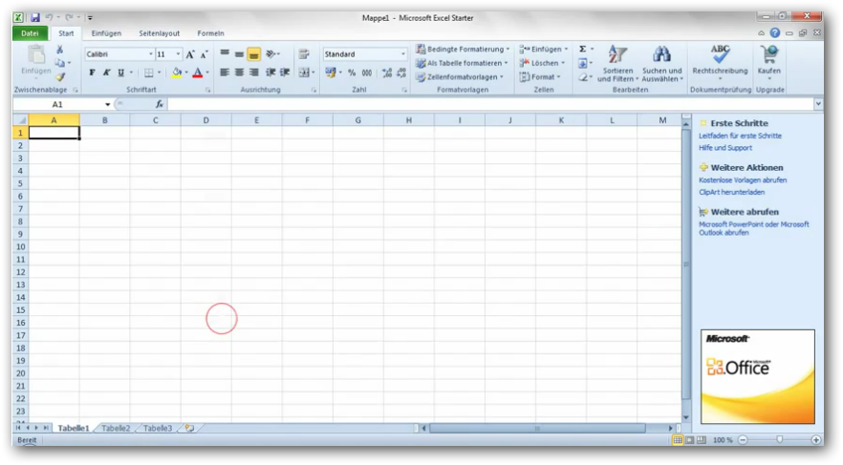
Task: Click the AutoSum sigma icon
Action: click(582, 49)
